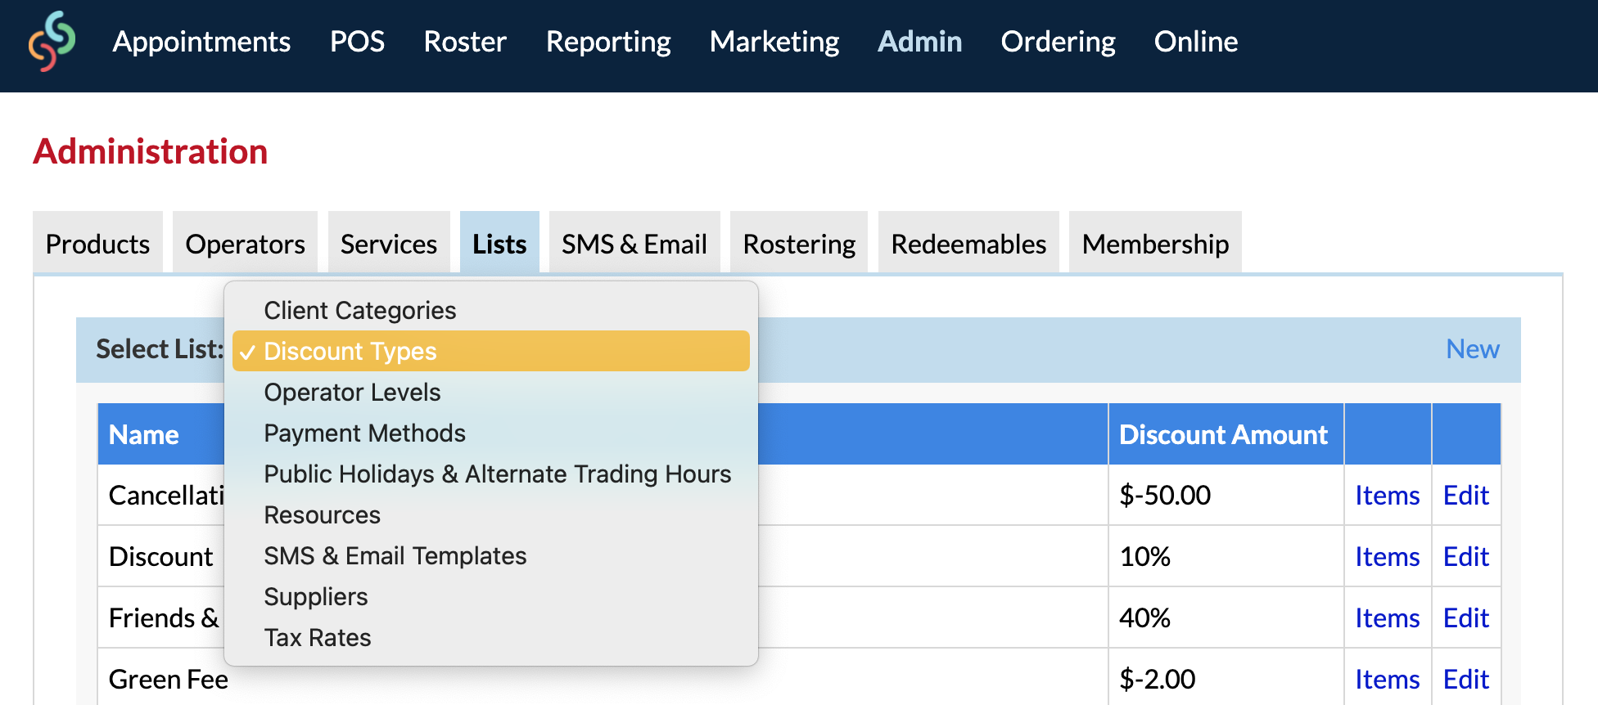
Task: Open Items for the 10% discount row
Action: tap(1387, 556)
